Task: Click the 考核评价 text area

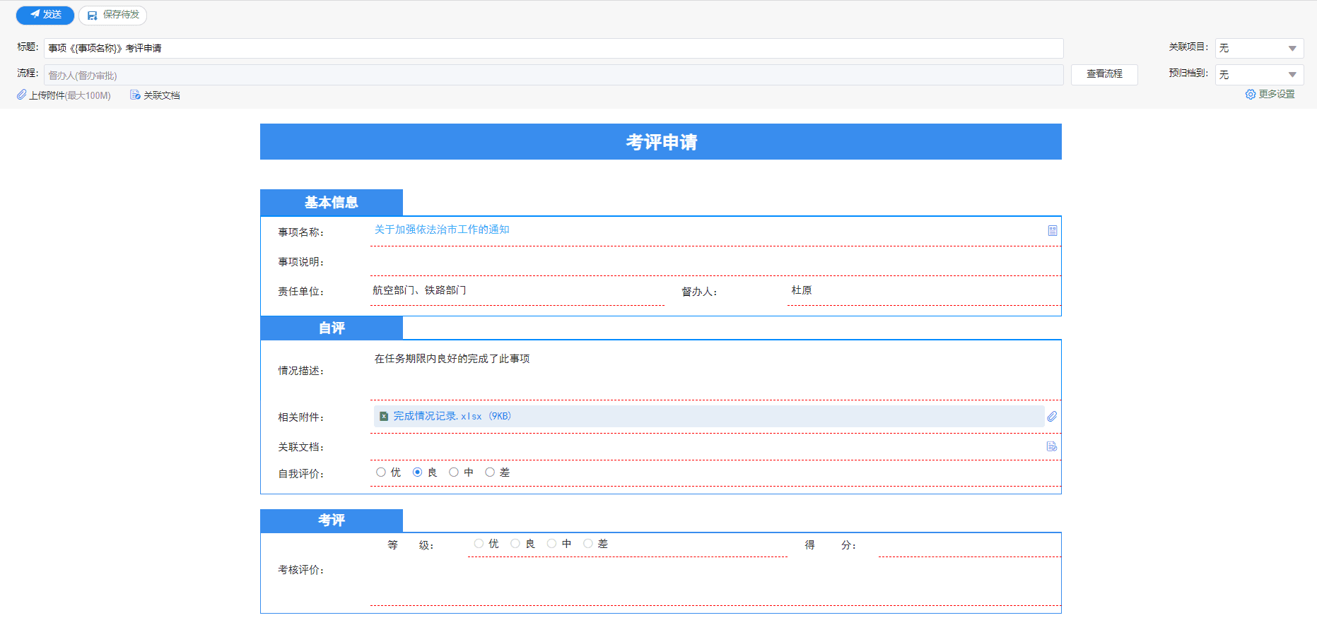Action: (715, 583)
